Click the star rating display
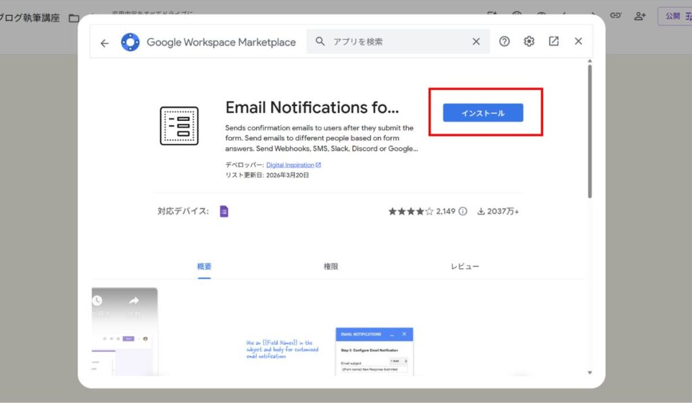This screenshot has height=403, width=692. click(410, 211)
